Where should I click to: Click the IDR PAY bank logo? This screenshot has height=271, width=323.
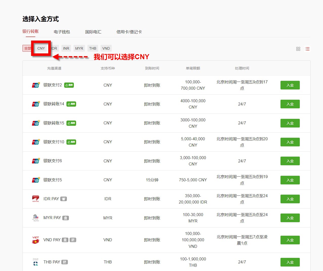point(36,199)
